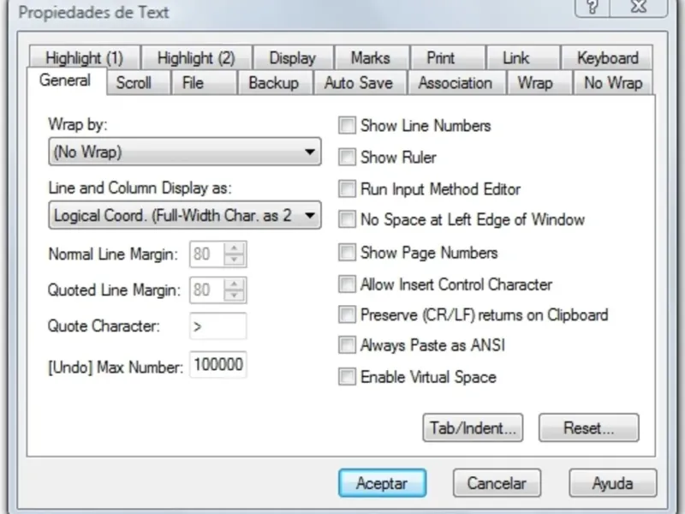Viewport: 685px width, 514px height.
Task: Expand the Wrap by dropdown
Action: 185,152
